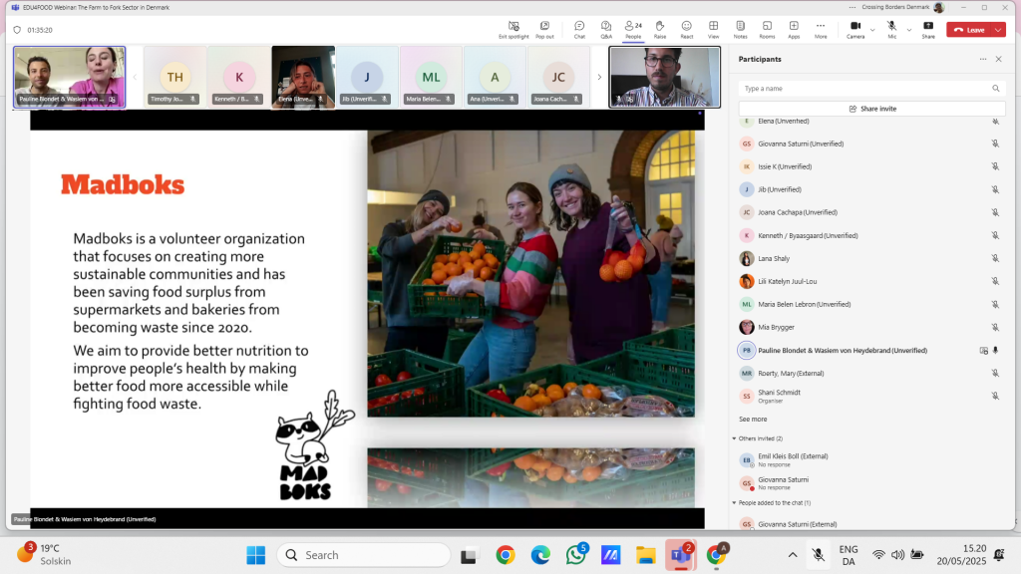Select participant Lili Katelyn Juul-Lou
Image resolution: width=1021 pixels, height=574 pixels.
871,281
